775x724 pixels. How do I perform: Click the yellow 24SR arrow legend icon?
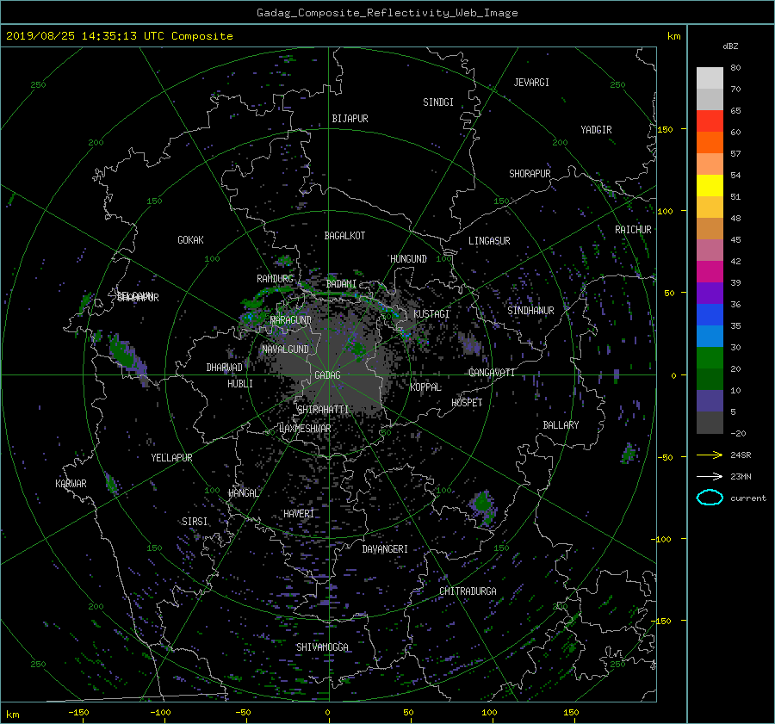710,455
